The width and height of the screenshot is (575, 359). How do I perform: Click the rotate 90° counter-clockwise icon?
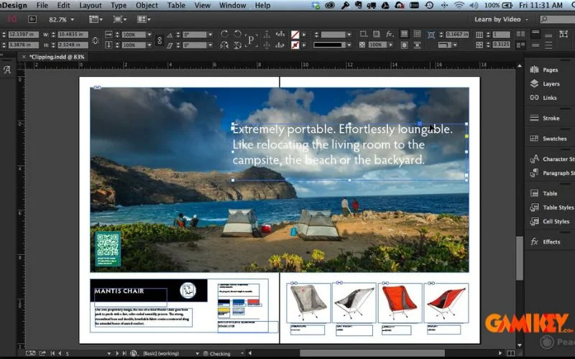pos(237,34)
